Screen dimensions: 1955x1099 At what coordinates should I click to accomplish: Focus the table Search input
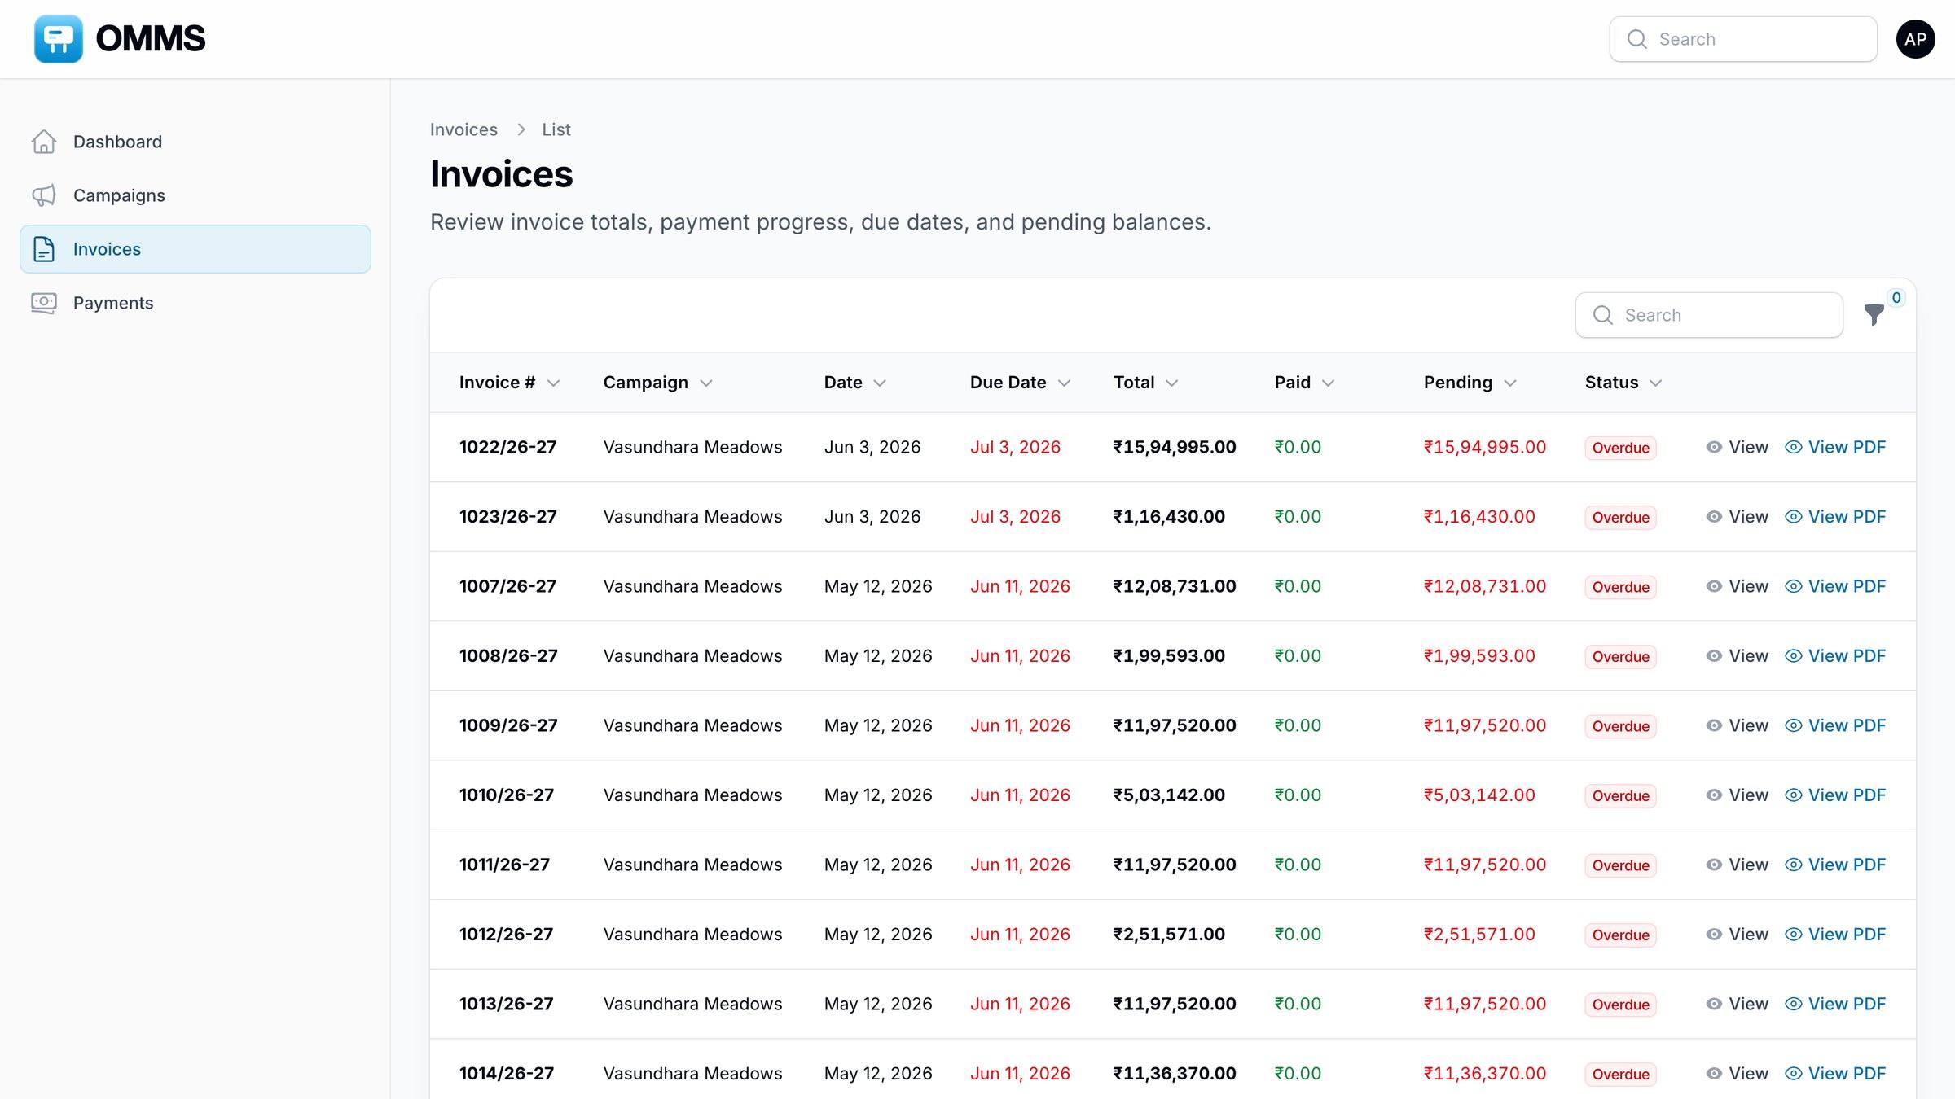click(1709, 315)
